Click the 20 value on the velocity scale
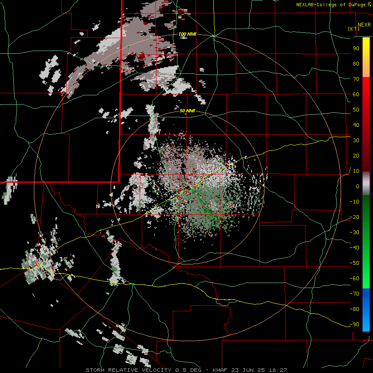 pos(356,155)
